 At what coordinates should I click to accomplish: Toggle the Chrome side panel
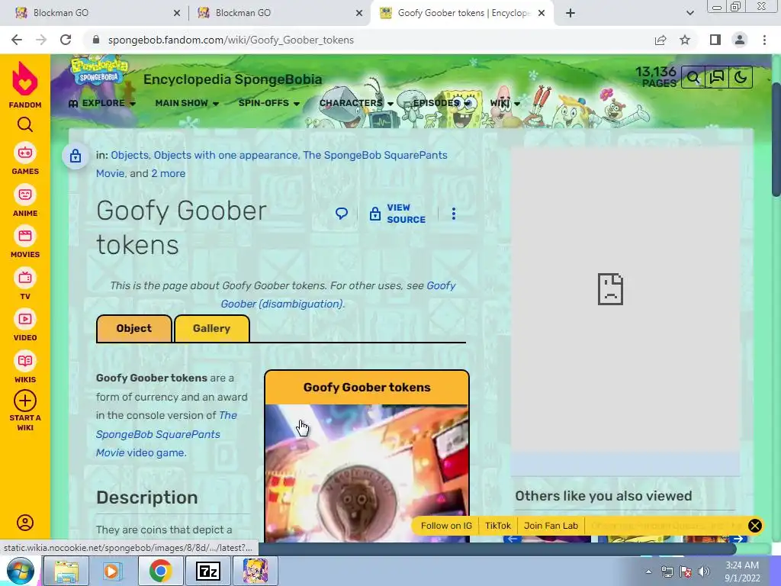715,40
